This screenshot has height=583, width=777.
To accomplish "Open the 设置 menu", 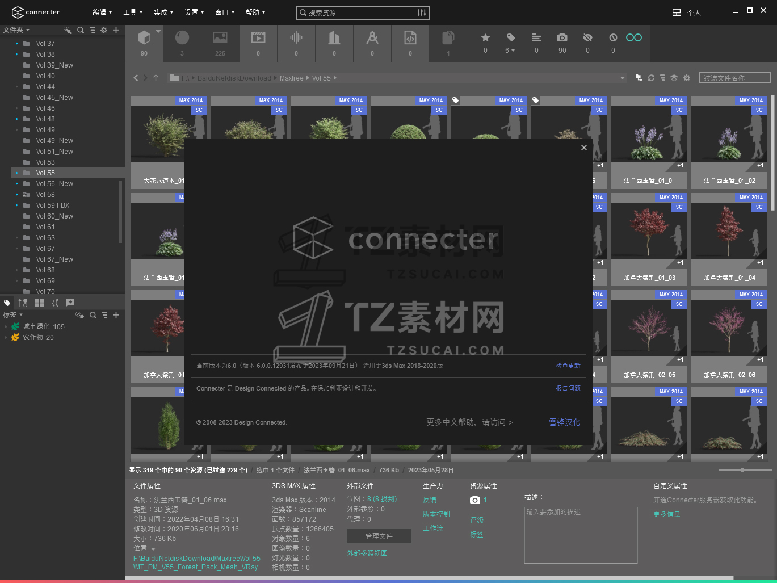I will [x=194, y=12].
